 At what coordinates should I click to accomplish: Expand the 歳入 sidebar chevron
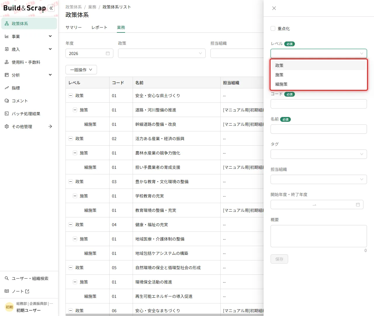pos(50,49)
